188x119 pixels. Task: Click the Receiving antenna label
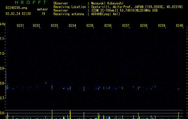[x=69, y=14]
